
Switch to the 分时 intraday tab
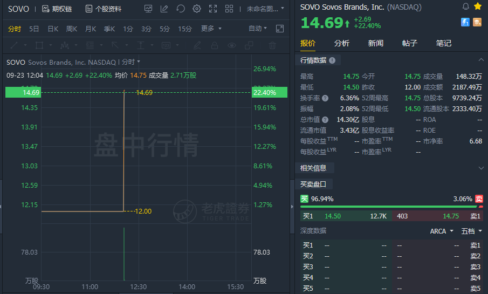pyautogui.click(x=15, y=29)
